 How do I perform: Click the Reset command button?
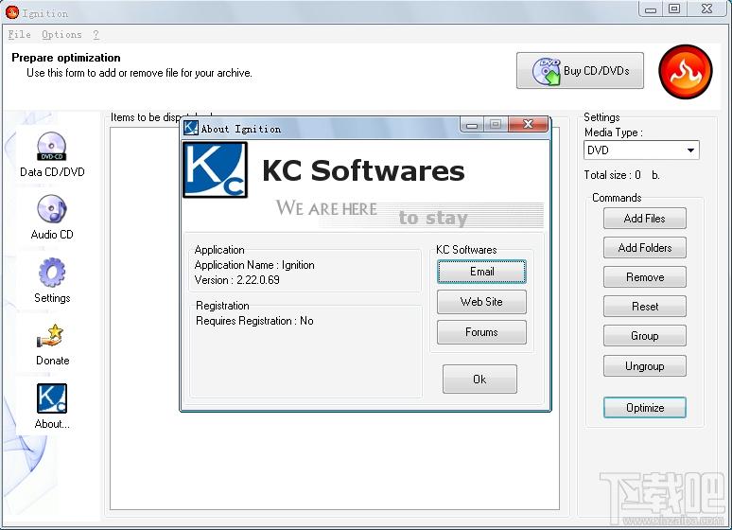645,307
